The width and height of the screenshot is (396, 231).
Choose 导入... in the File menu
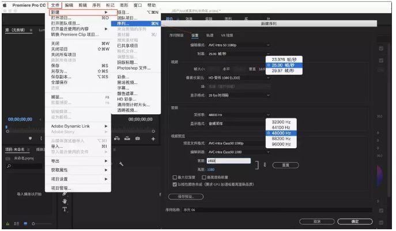(x=78, y=147)
